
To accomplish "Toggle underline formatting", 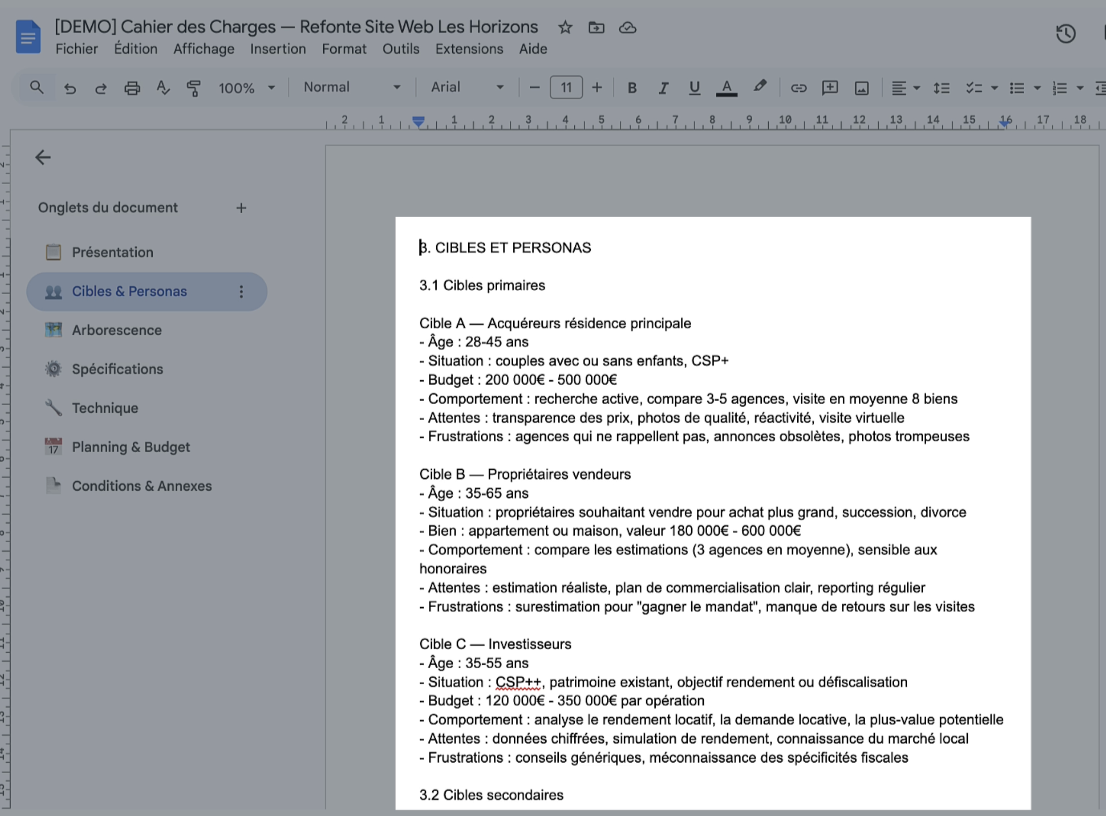I will (695, 88).
